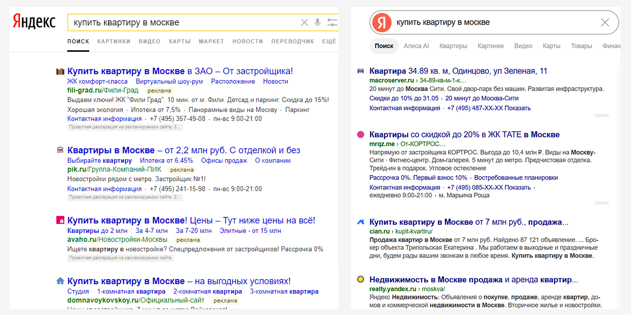Clear the left search field with the X icon
Viewport: 631px width, 315px height.
305,22
